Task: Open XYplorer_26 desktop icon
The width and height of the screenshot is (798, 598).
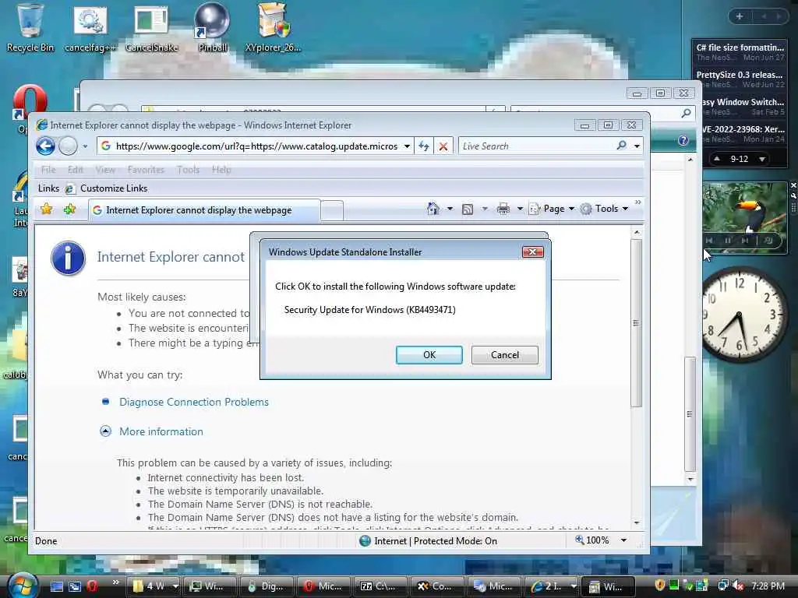Action: 273,27
